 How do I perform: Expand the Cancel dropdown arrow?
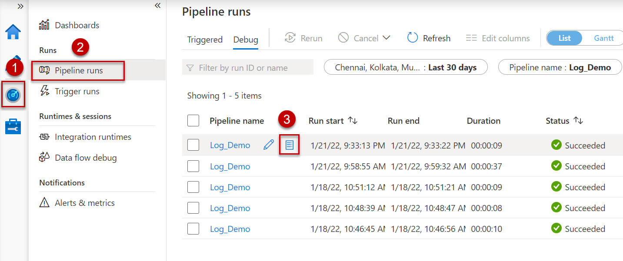[386, 38]
